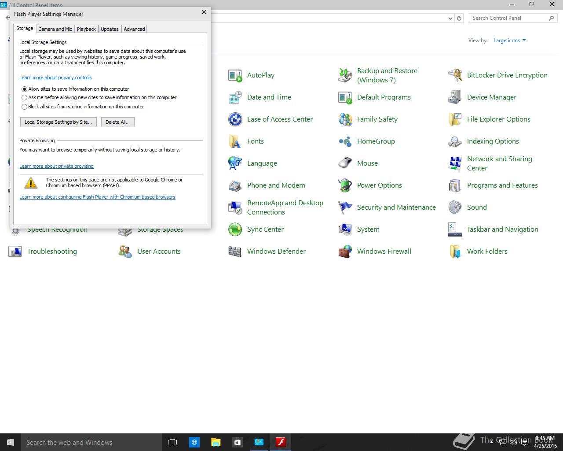Click Local Storage Settings by Site button
563x451 pixels.
point(58,122)
